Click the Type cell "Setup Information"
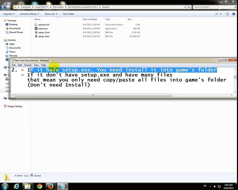 tap(114, 25)
